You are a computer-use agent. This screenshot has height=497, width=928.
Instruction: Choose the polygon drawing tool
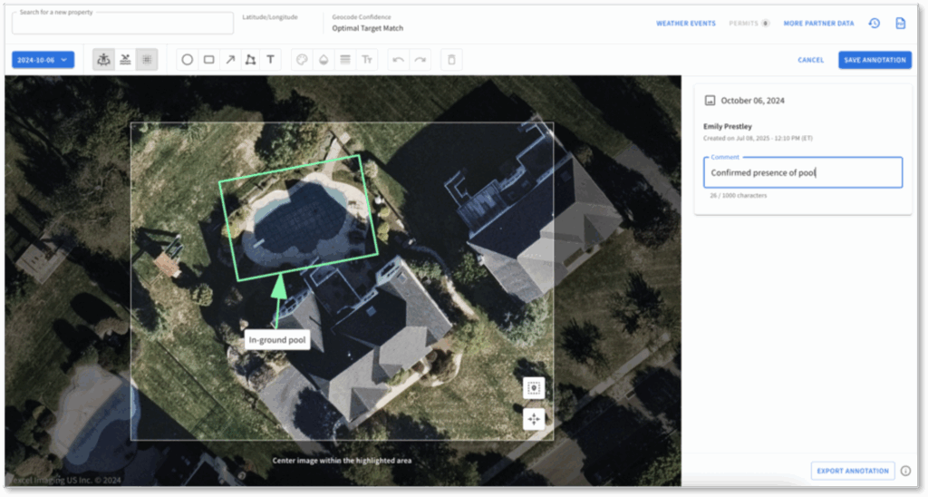[x=250, y=60]
